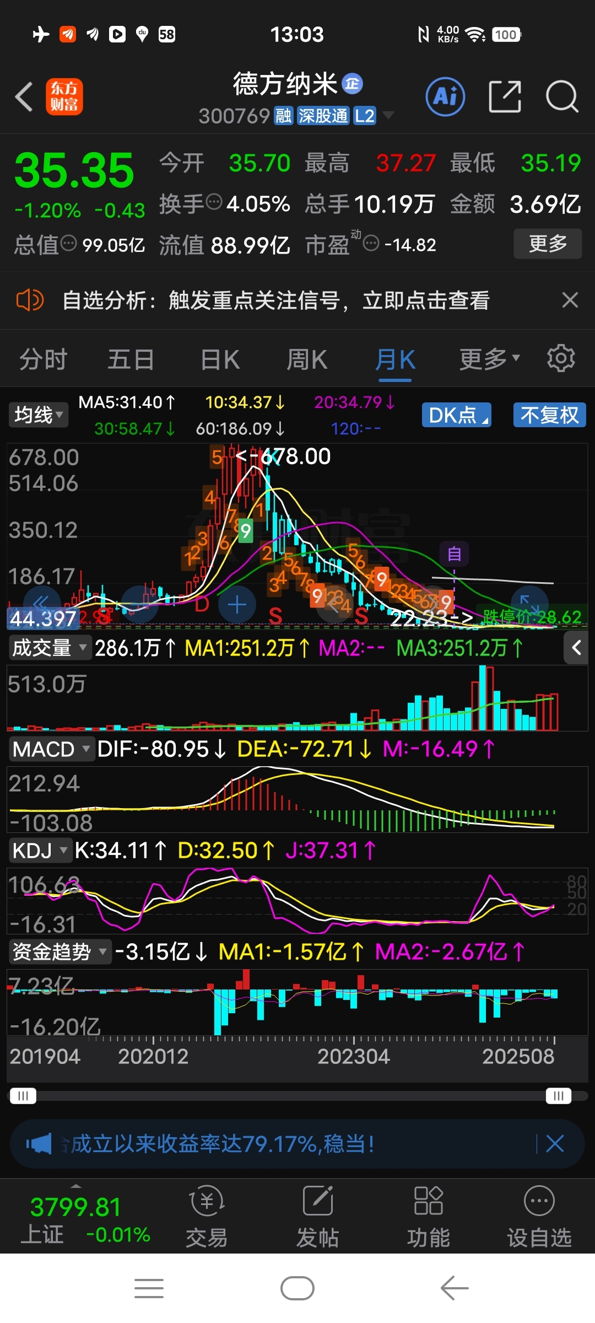The height and width of the screenshot is (1323, 595).
Task: Dismiss the 收益率 promo banner
Action: click(x=555, y=1144)
